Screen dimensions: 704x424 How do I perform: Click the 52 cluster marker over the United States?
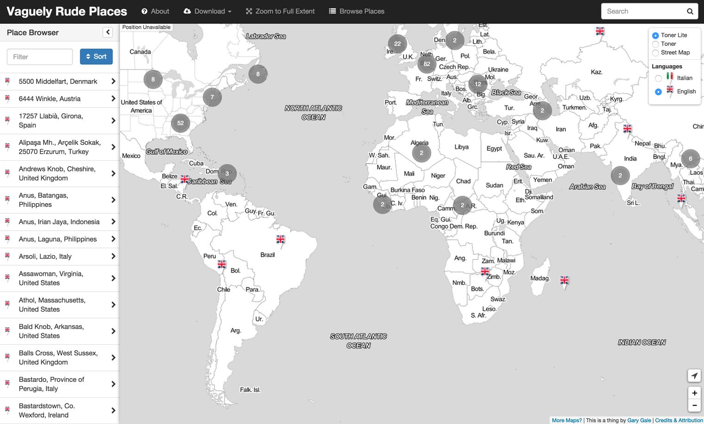(x=180, y=123)
